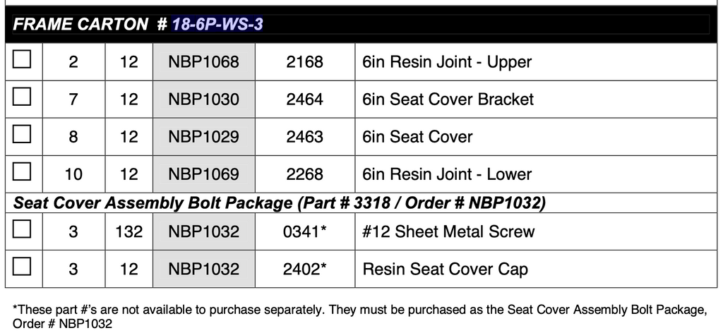This screenshot has width=723, height=333.
Task: Click the quantity 132 cell
Action: [129, 231]
